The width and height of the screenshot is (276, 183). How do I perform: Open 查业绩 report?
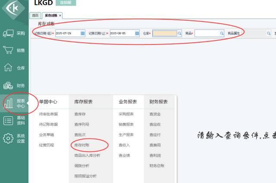pyautogui.click(x=124, y=155)
